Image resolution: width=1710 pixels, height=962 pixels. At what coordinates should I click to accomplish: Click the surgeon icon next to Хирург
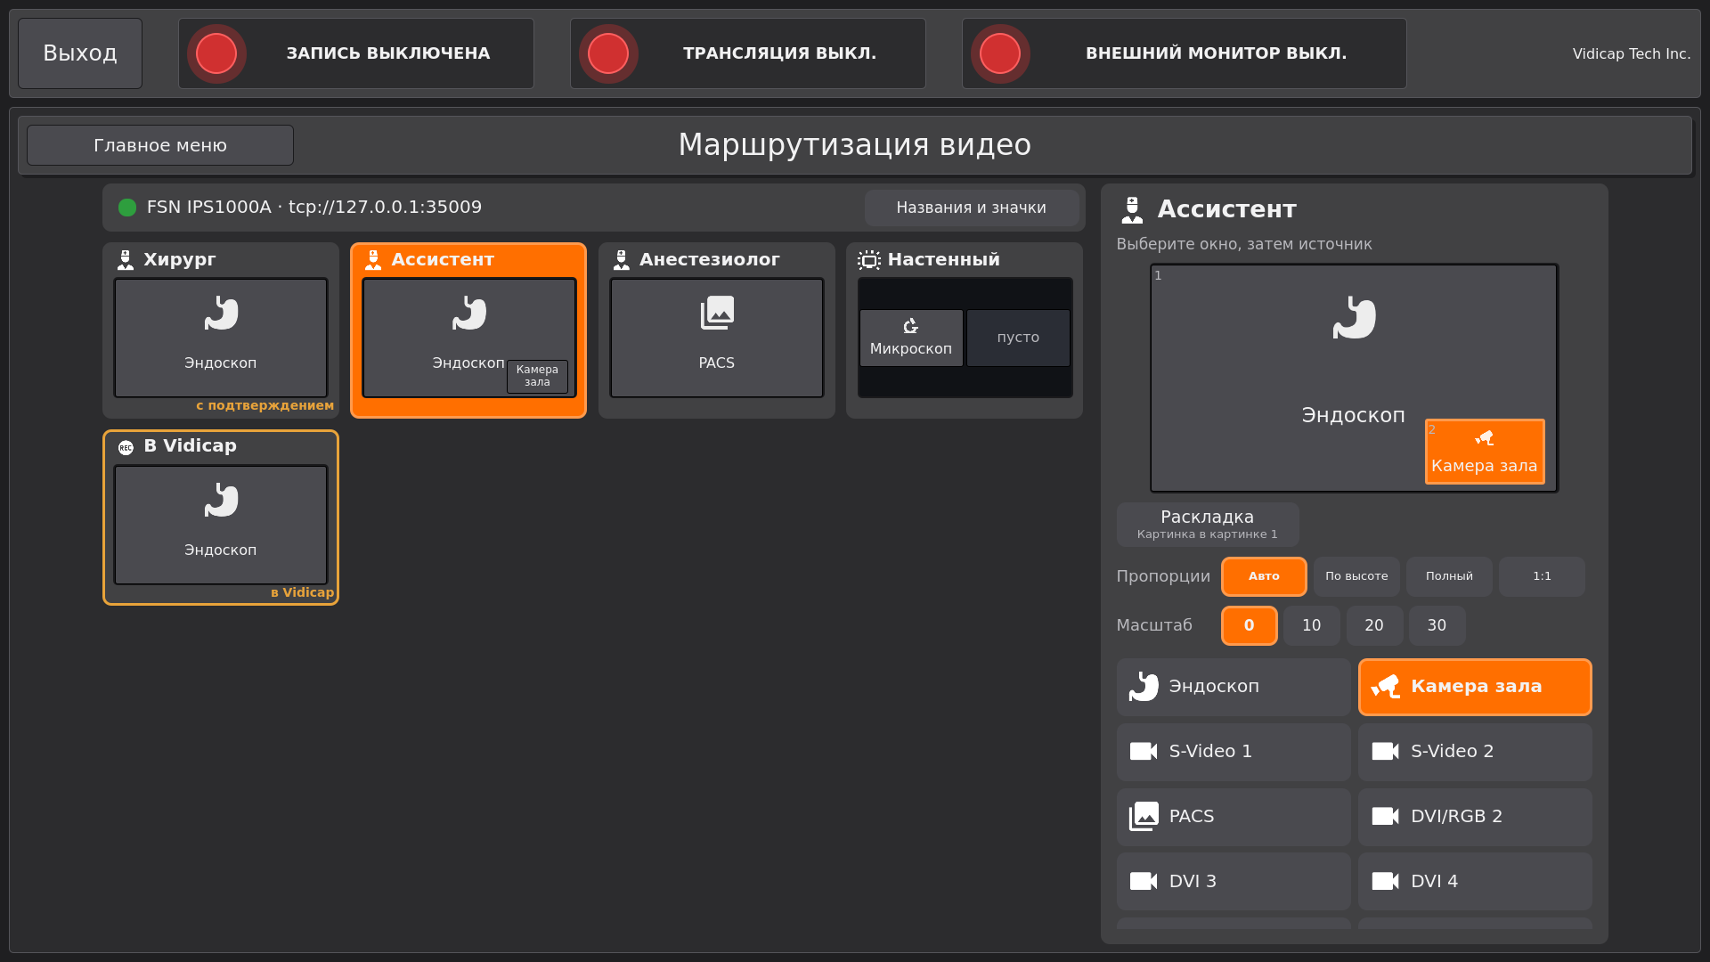[126, 260]
